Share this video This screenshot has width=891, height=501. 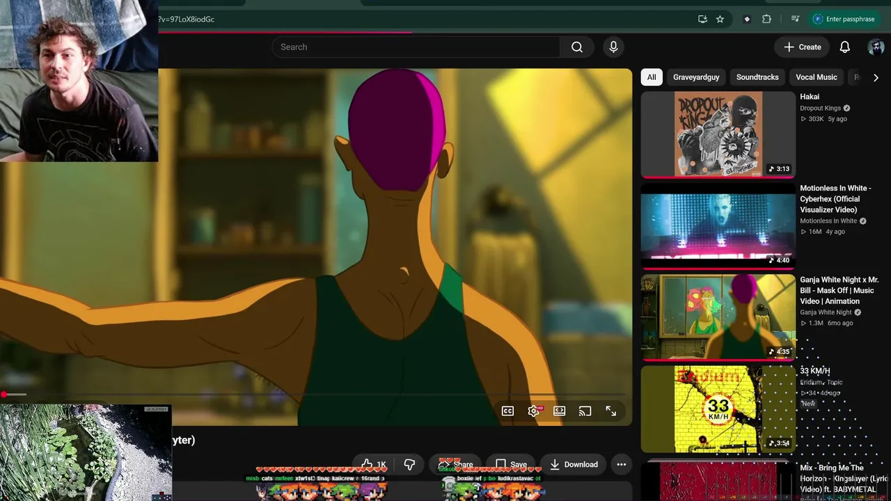(x=455, y=464)
